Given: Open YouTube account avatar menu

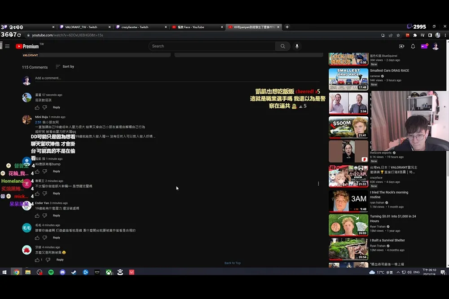Looking at the screenshot, I should tap(436, 46).
